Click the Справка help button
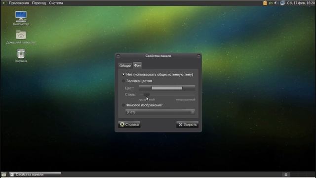This screenshot has width=316, height=178. (x=129, y=125)
